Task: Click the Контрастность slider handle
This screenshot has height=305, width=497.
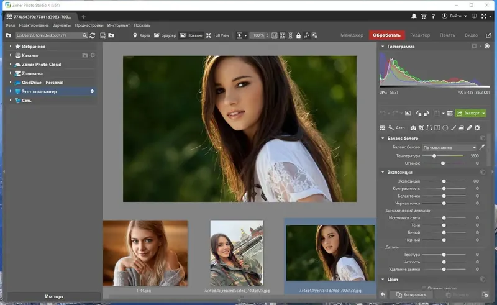Action: point(443,188)
